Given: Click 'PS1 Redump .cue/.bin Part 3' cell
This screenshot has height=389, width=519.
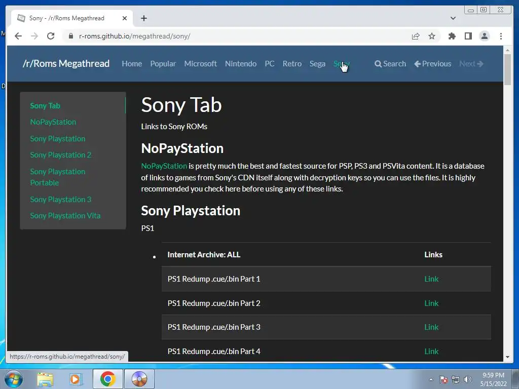Looking at the screenshot, I should click(214, 327).
